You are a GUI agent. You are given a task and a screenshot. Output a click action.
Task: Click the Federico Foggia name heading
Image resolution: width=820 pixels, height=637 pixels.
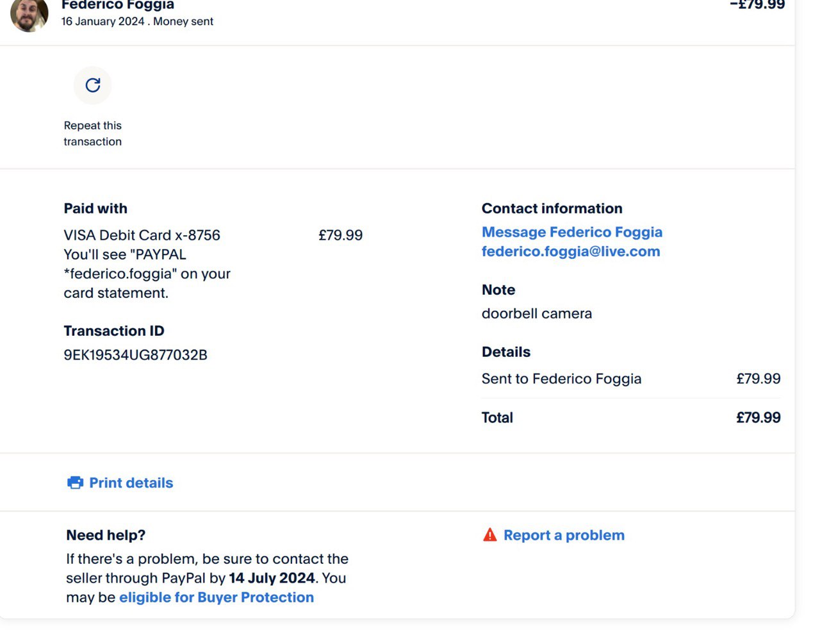point(117,5)
